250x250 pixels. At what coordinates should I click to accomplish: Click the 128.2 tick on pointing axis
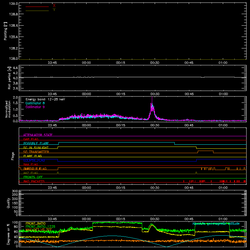click(x=13, y=48)
